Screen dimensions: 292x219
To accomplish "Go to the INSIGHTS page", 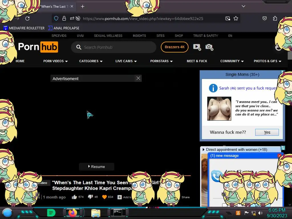I will 139,36.
